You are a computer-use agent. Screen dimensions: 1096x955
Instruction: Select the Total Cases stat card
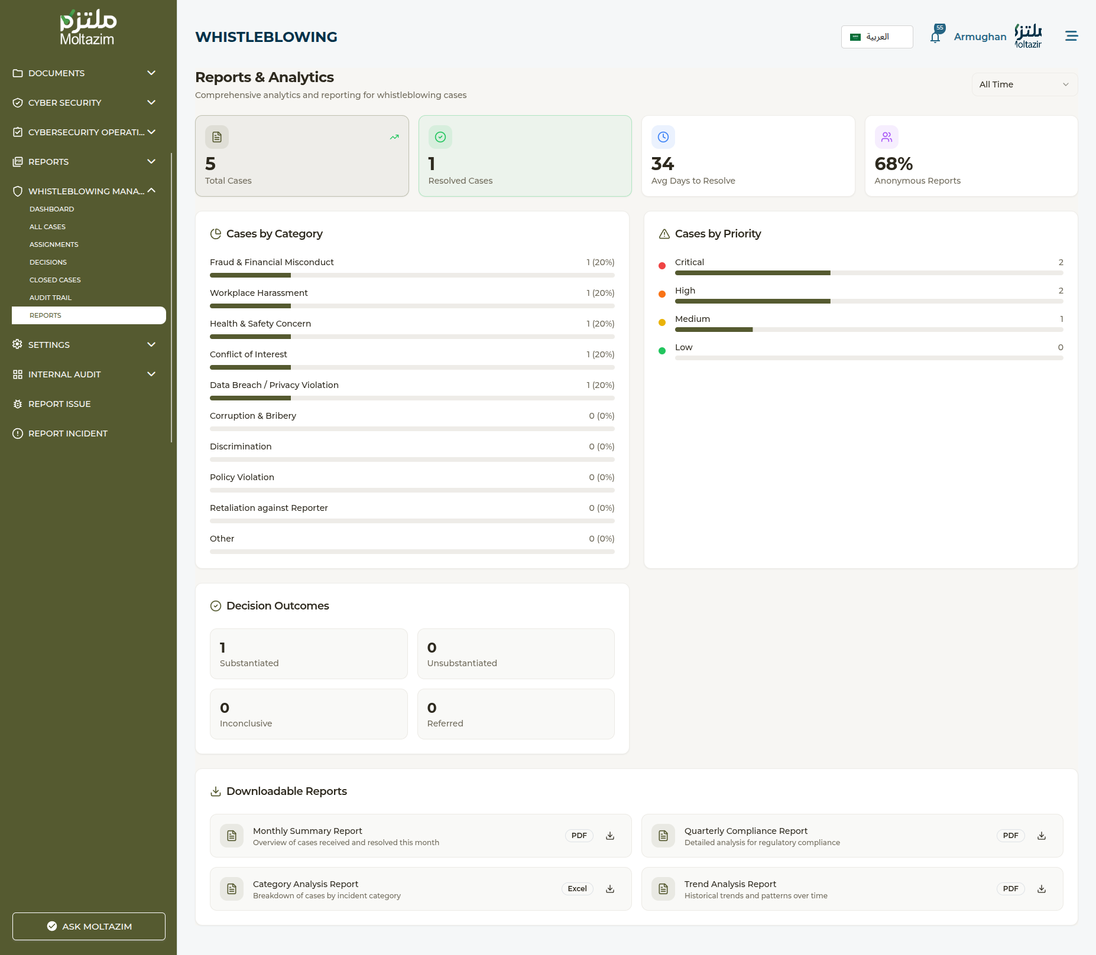[301, 156]
